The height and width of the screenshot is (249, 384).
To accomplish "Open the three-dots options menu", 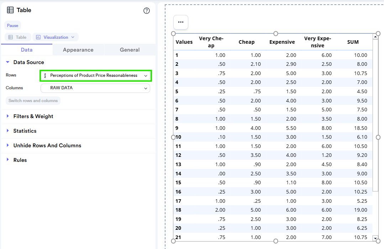I will (181, 22).
